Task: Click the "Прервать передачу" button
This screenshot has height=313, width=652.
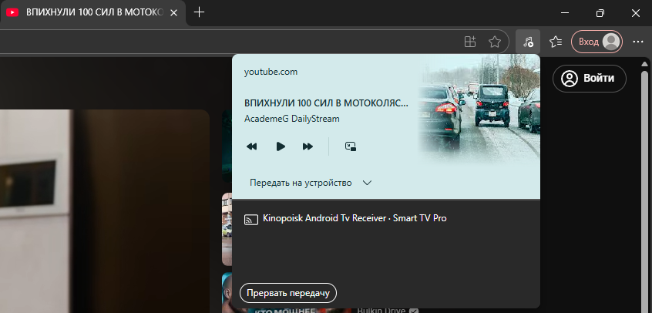Action: coord(288,293)
